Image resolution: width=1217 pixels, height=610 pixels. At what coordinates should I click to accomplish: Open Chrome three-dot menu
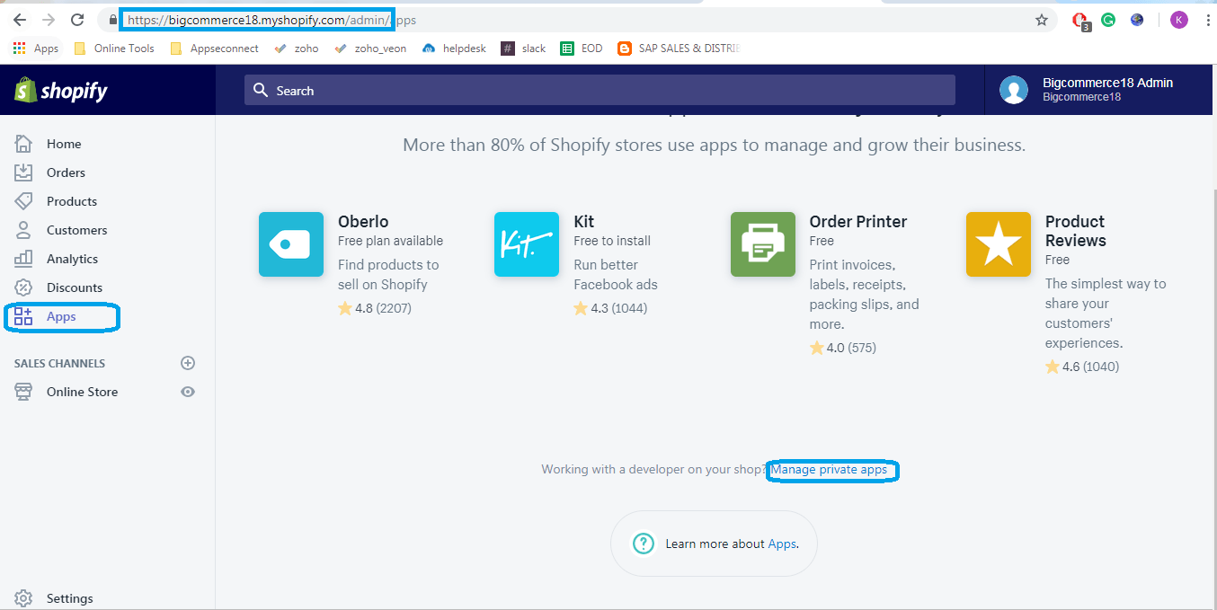[x=1207, y=20]
